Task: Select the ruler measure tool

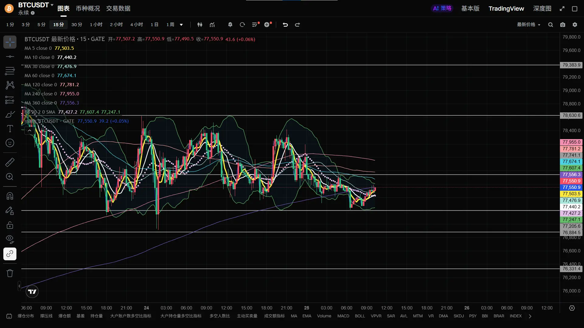Action: coord(10,162)
